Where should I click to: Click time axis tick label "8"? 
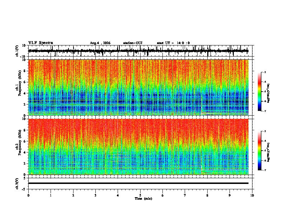pos(207,195)
